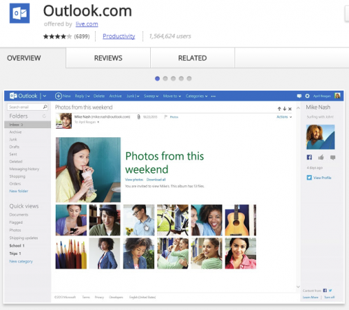349x310 pixels.
Task: Expand the Outlook app switcher arrow
Action: (x=45, y=96)
